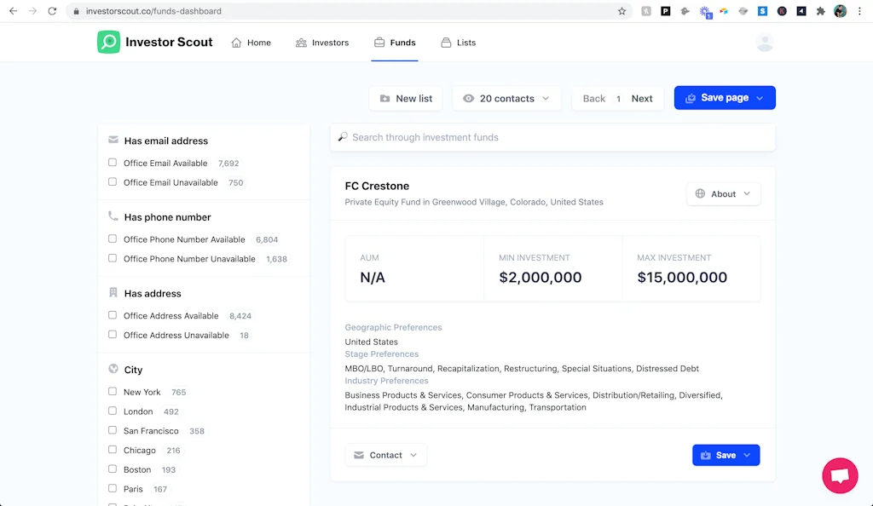The width and height of the screenshot is (873, 506).
Task: Open the Lists tab
Action: tap(458, 42)
